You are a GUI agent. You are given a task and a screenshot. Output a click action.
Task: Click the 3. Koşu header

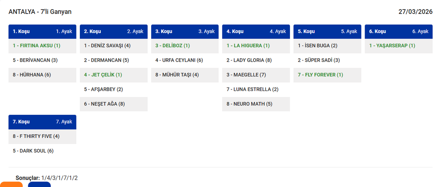[x=185, y=32]
